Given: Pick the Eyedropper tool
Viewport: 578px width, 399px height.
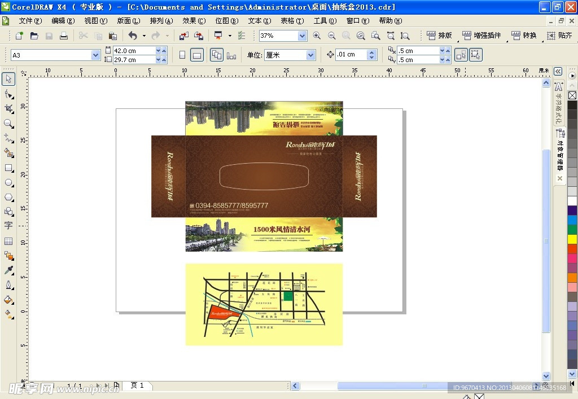Looking at the screenshot, I should (8, 270).
